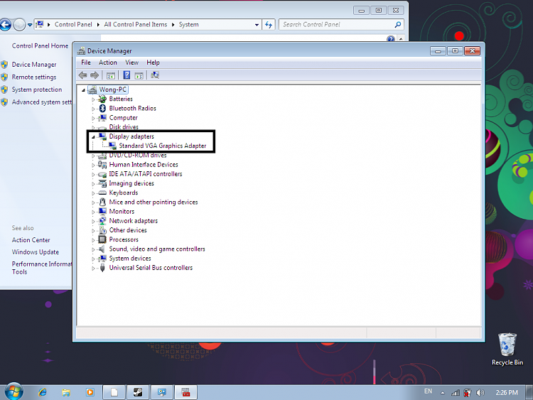This screenshot has width=533, height=400.
Task: Expand the Mice and other pointing devices node
Action: click(93, 202)
